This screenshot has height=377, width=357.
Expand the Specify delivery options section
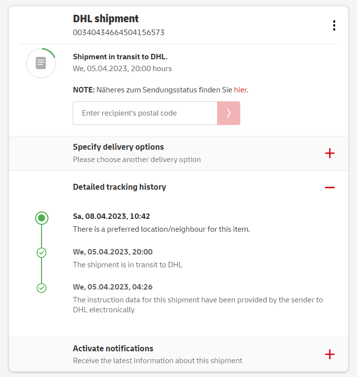(119, 147)
